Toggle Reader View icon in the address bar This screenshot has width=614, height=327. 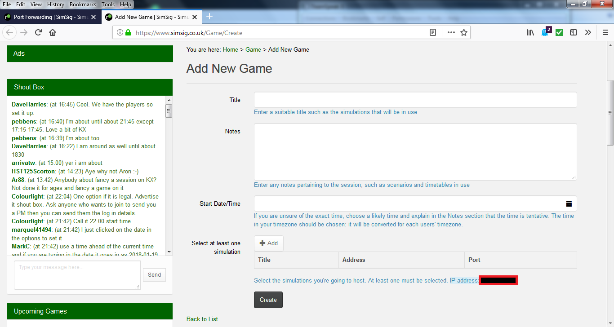click(x=432, y=32)
